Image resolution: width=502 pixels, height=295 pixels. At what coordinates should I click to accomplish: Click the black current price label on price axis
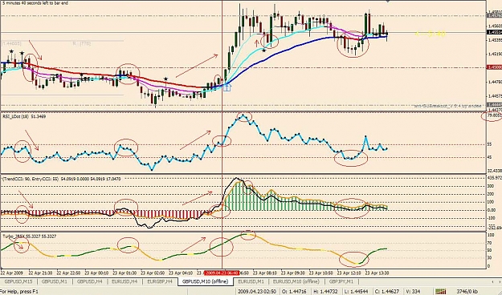tap(494, 32)
